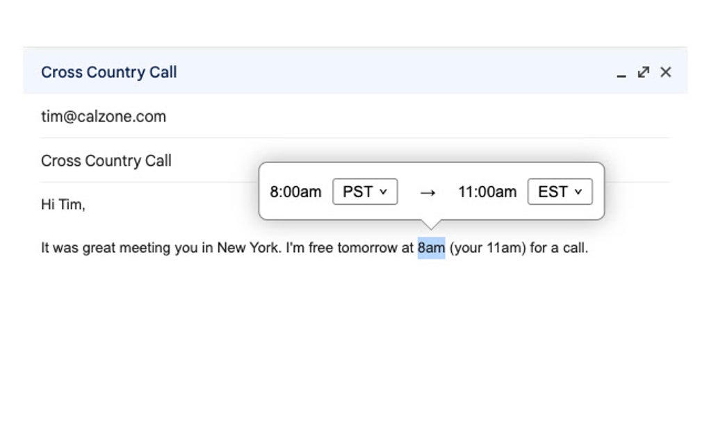Click the 11:00am converted time in popup

coord(487,192)
